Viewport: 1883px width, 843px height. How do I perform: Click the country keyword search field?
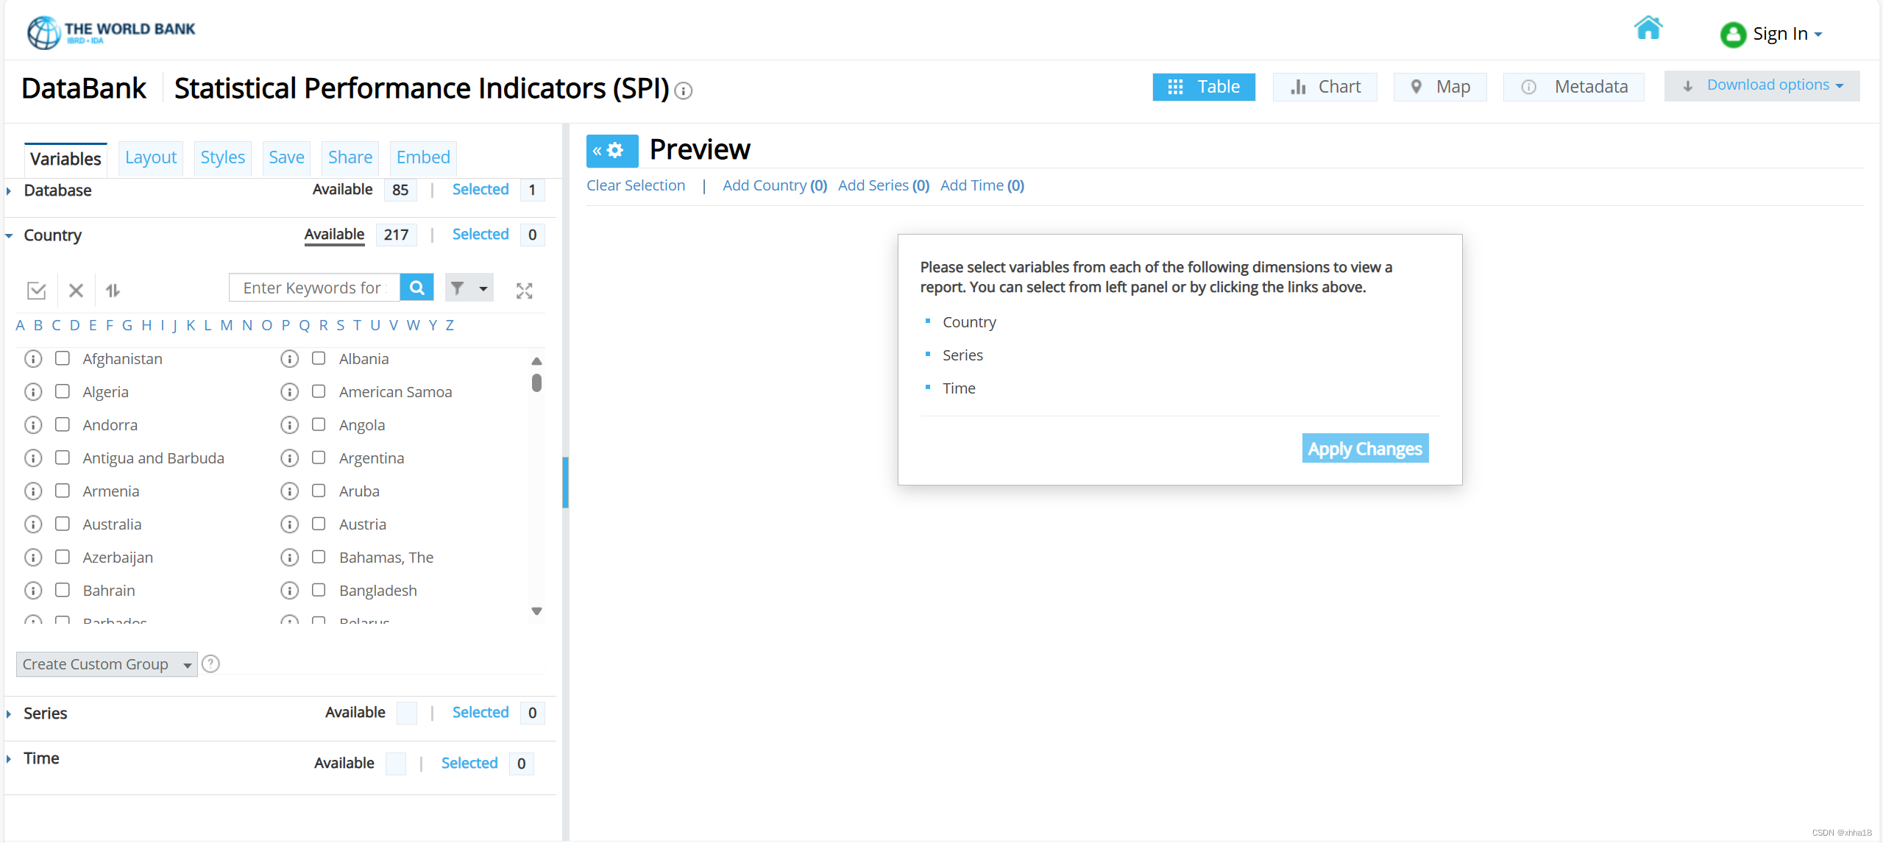(314, 288)
